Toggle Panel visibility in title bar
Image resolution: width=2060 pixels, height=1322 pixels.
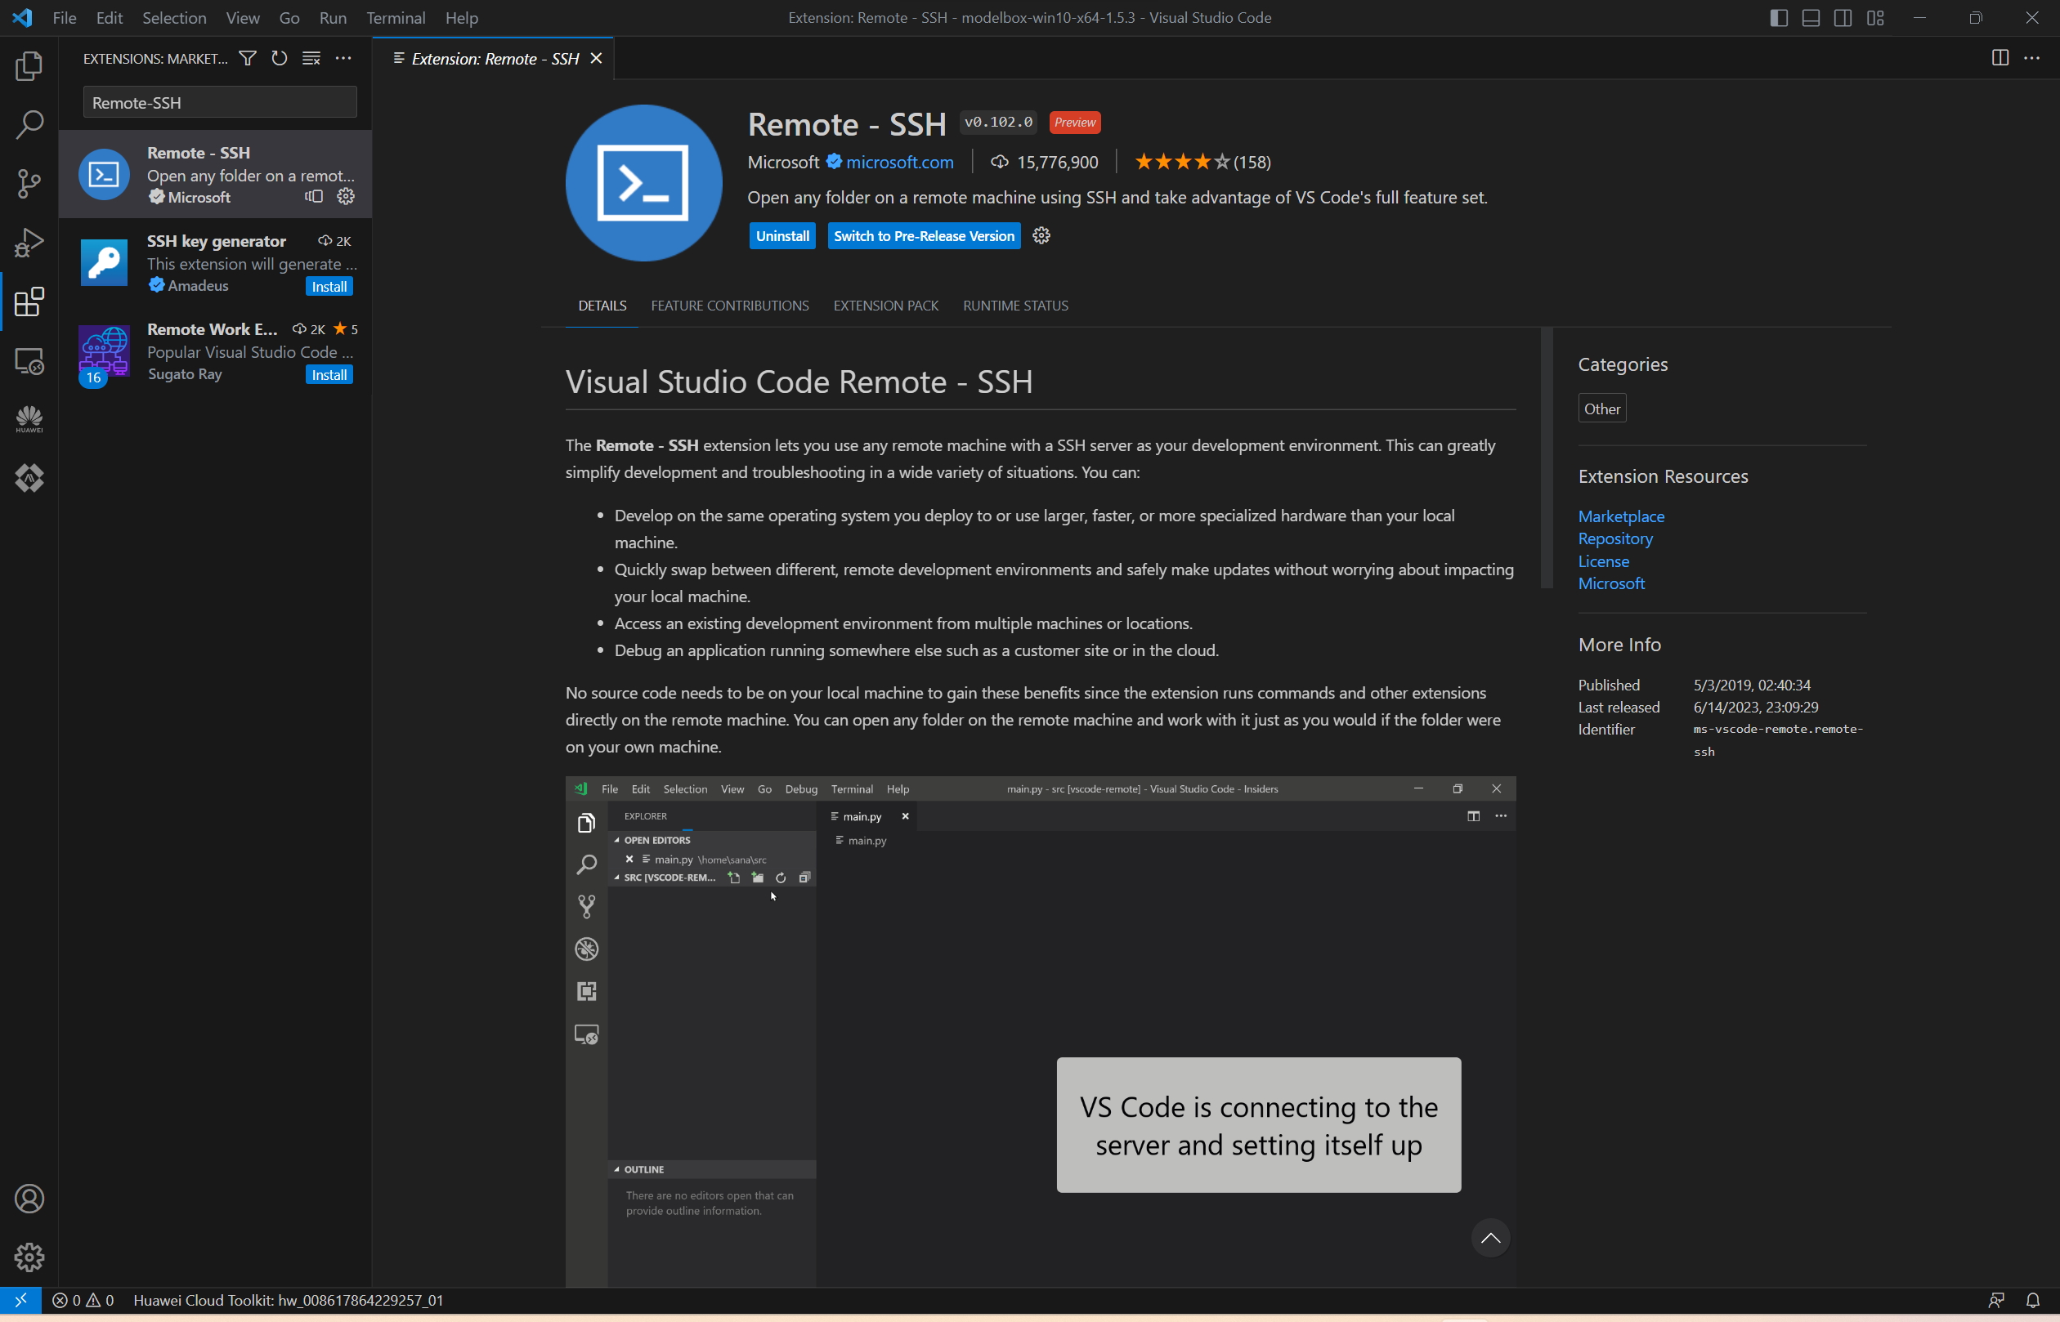point(1811,17)
